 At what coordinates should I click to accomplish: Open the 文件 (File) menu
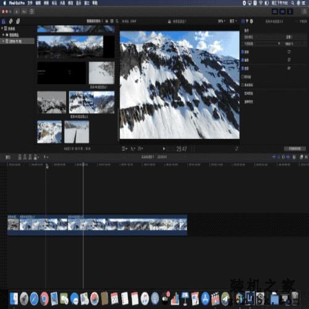[x=30, y=3]
